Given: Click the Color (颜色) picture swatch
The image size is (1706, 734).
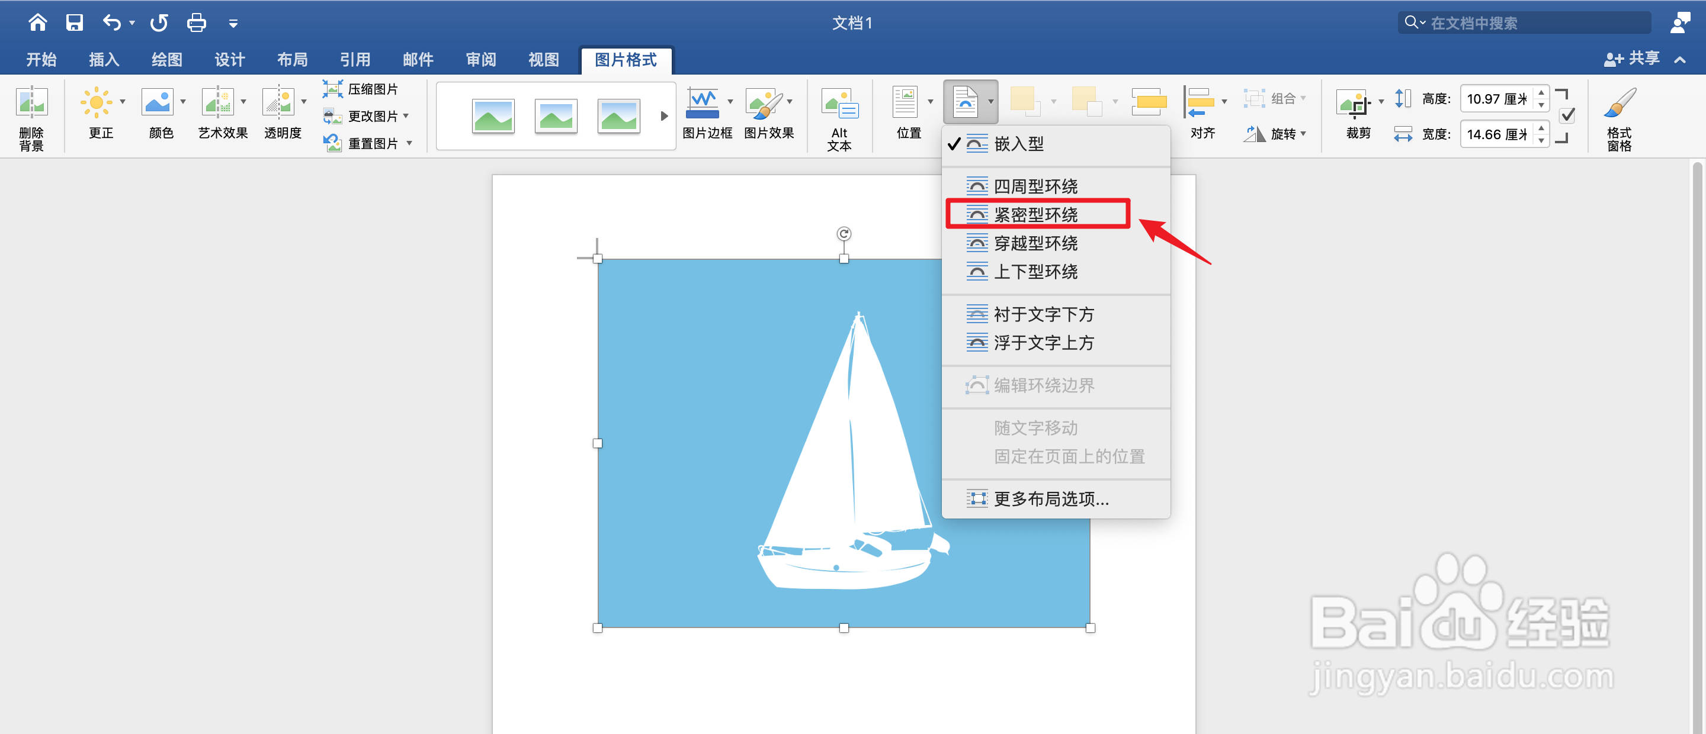Looking at the screenshot, I should pos(158,102).
